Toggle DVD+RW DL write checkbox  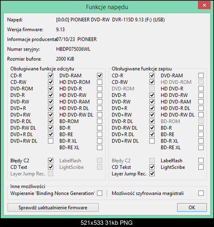click(x=152, y=141)
